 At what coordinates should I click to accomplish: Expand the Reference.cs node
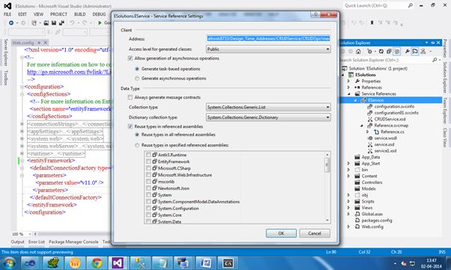368,132
